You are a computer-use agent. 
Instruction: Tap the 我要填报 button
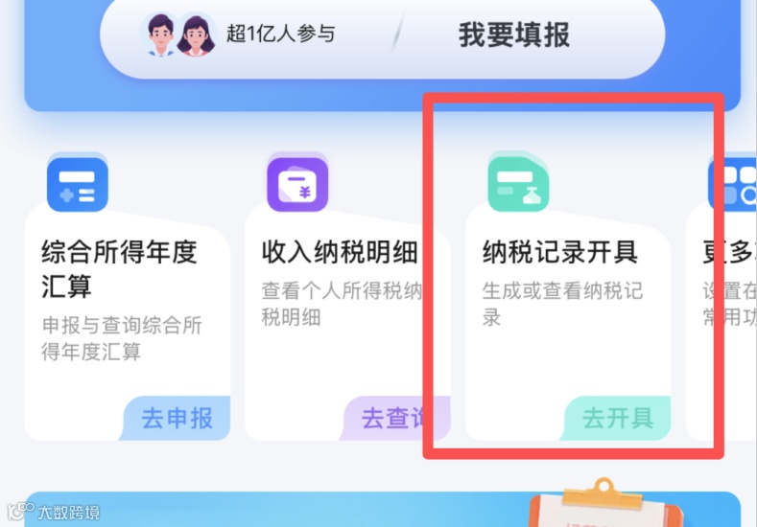pyautogui.click(x=514, y=34)
